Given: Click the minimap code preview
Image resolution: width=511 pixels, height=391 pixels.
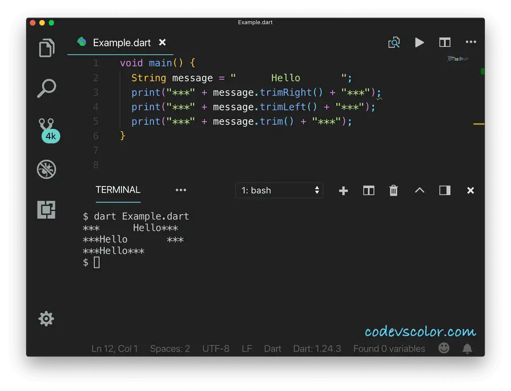Looking at the screenshot, I should (x=458, y=59).
